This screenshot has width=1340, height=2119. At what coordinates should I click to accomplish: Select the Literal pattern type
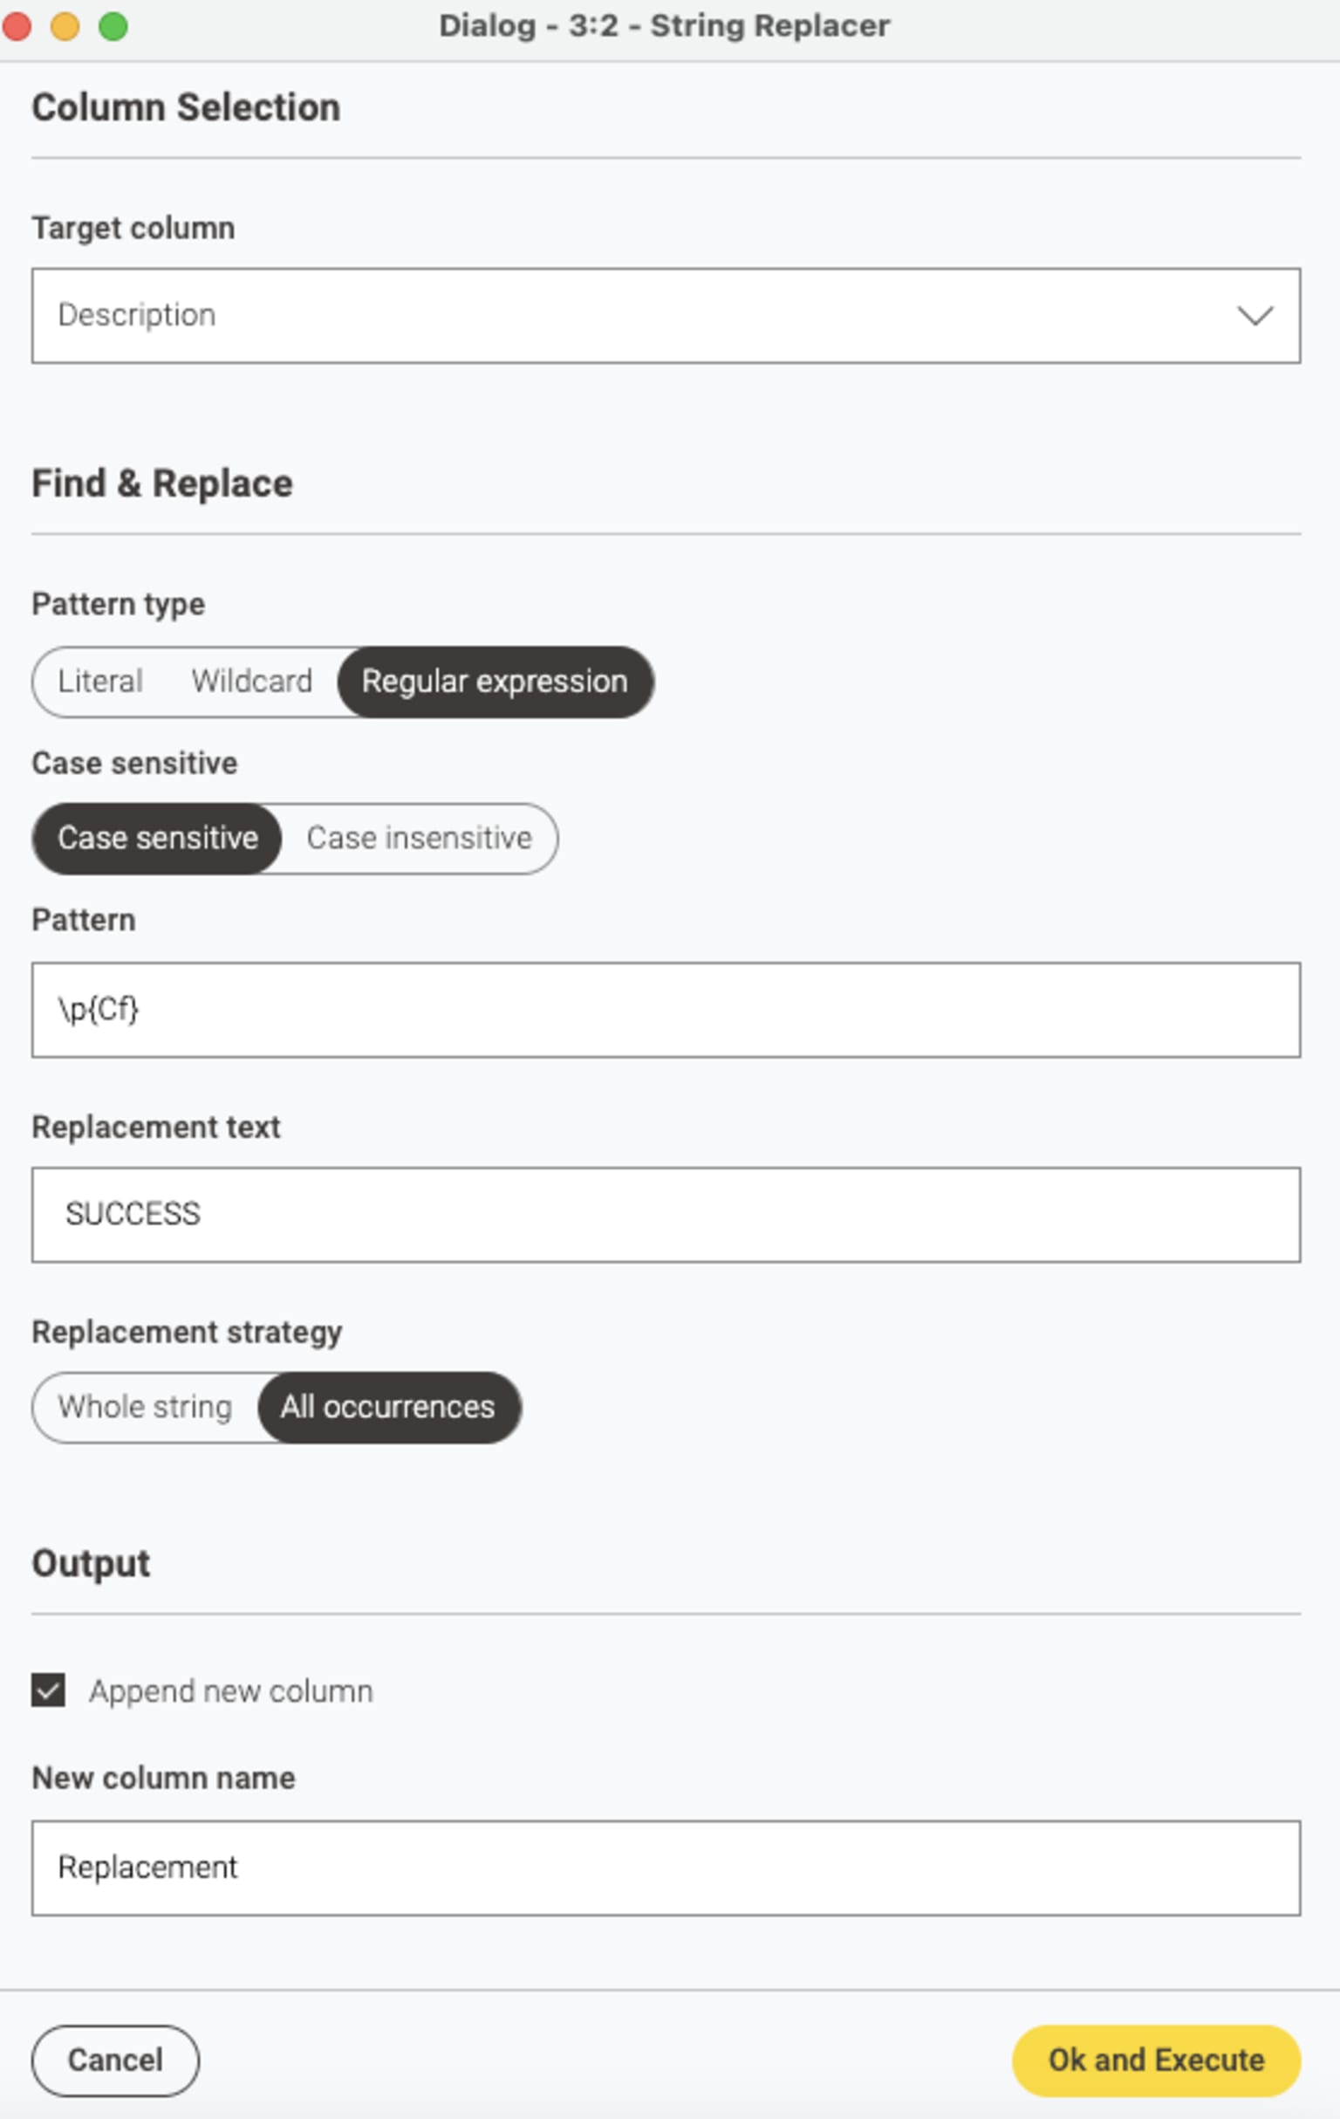tap(100, 681)
